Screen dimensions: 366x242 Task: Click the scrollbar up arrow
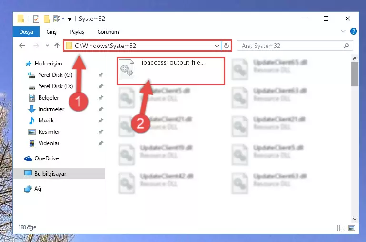(x=355, y=58)
